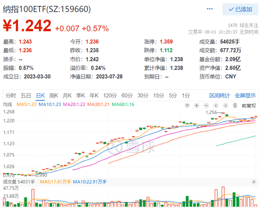The height and width of the screenshot is (208, 259).
Task: Select the 周K tab
Action: [53, 95]
